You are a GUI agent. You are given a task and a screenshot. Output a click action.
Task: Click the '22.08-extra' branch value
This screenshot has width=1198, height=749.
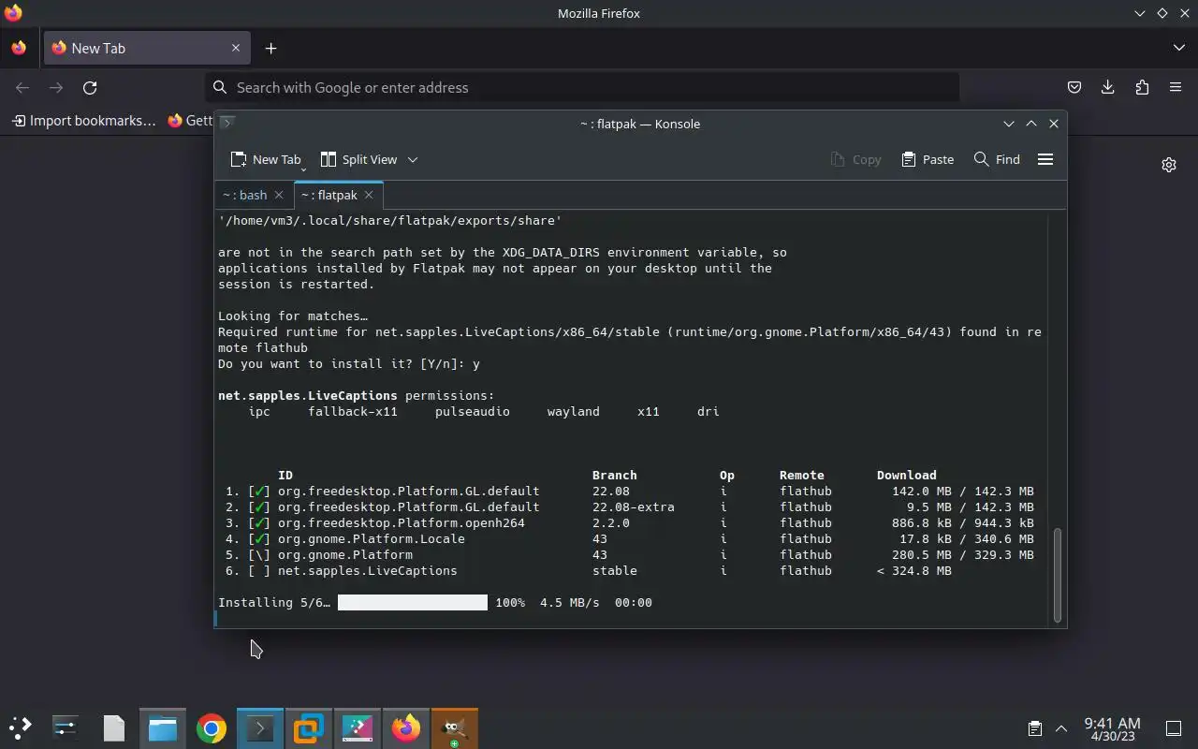[x=633, y=507]
